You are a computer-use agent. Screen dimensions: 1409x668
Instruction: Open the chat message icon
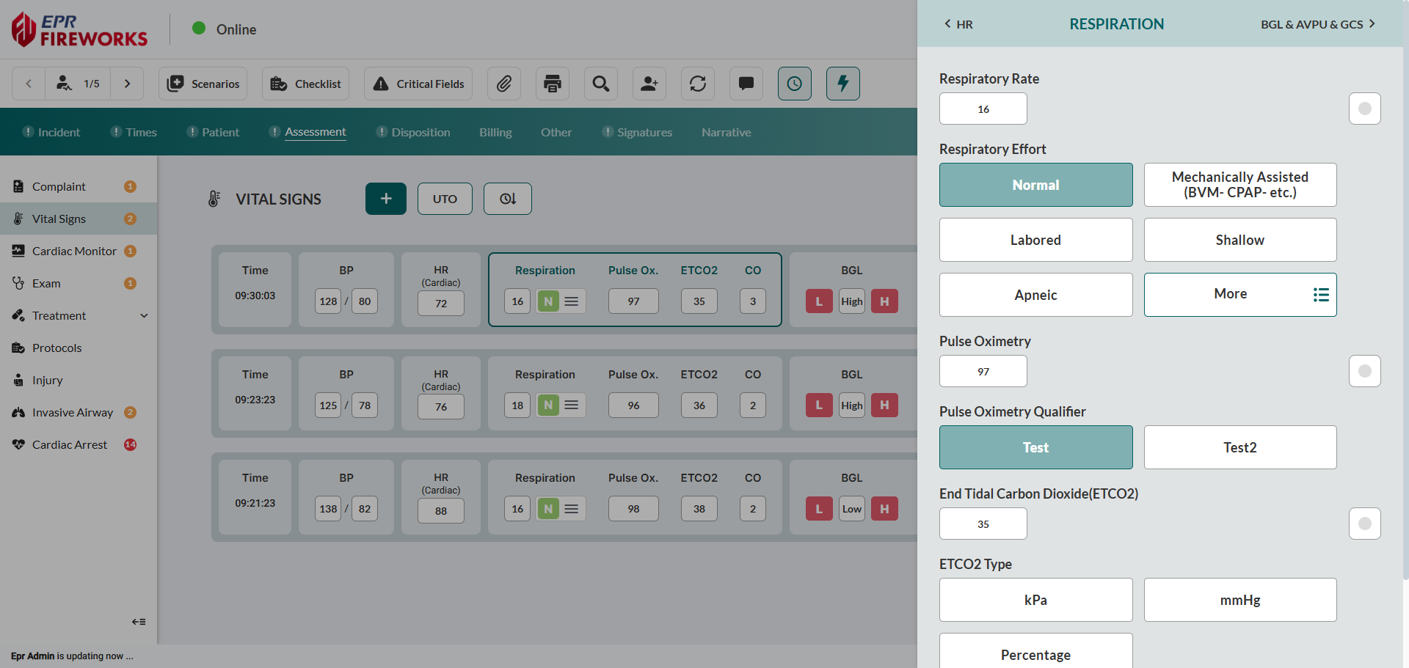click(x=746, y=84)
